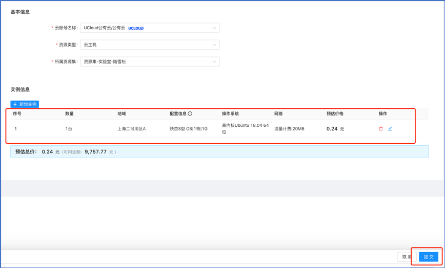Show configuration info tooltip icon
Viewport: 445px width, 268px height.
pyautogui.click(x=190, y=113)
